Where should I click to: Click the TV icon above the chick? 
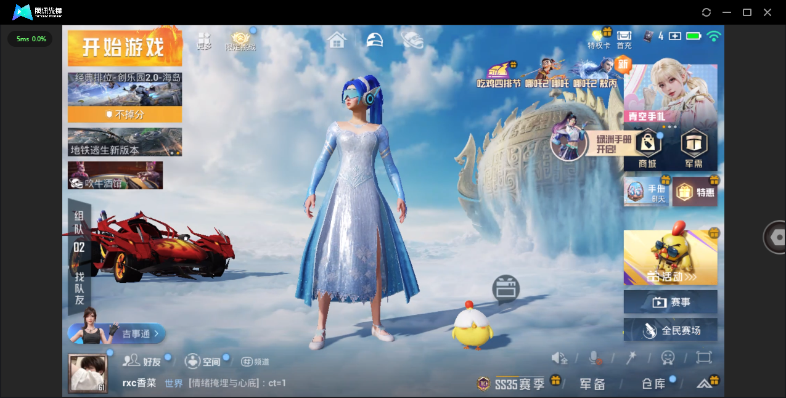point(506,289)
